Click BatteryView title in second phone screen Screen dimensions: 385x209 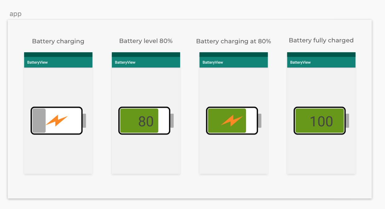click(x=125, y=62)
